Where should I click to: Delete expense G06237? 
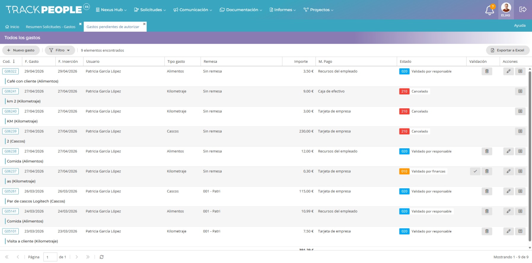point(487,171)
